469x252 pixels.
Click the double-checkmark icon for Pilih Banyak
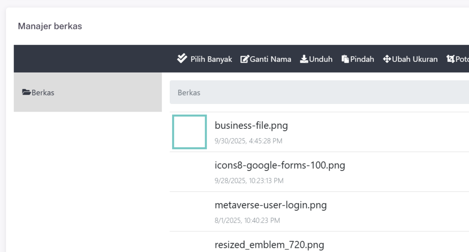tap(182, 59)
